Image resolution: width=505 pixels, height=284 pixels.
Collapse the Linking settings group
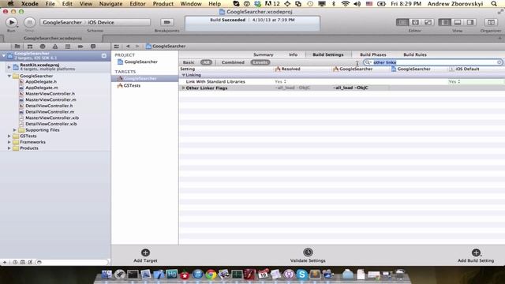click(x=184, y=75)
